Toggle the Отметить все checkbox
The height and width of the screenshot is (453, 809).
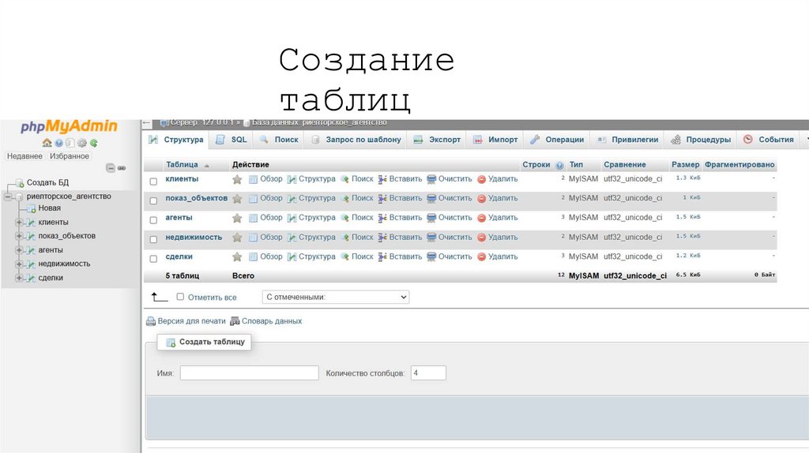180,297
